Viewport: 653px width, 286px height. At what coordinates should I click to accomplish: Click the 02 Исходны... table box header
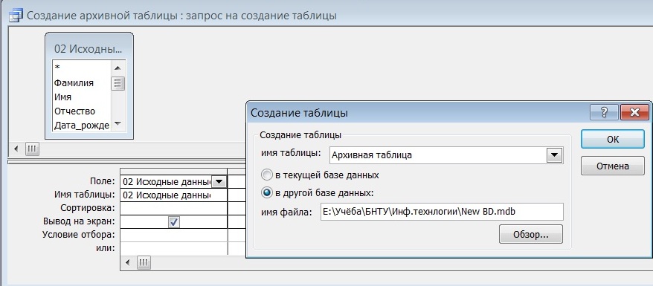(89, 48)
